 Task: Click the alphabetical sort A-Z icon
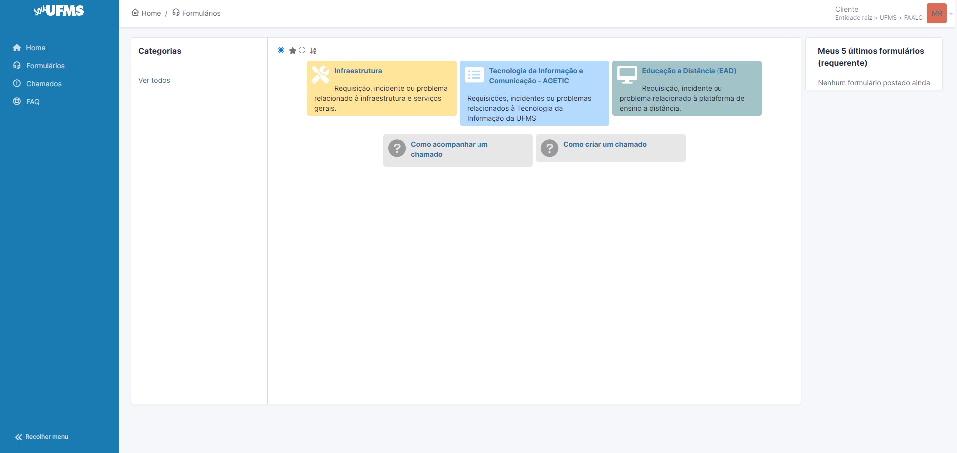pos(313,51)
